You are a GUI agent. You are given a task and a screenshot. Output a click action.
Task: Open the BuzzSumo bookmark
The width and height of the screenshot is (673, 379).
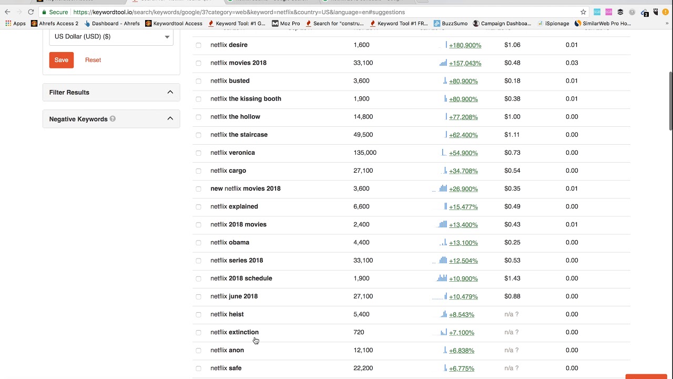point(451,23)
